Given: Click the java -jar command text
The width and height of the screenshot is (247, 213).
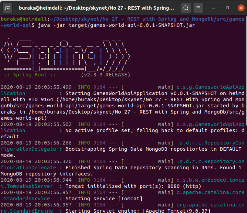Looking at the screenshot, I should coord(116,25).
